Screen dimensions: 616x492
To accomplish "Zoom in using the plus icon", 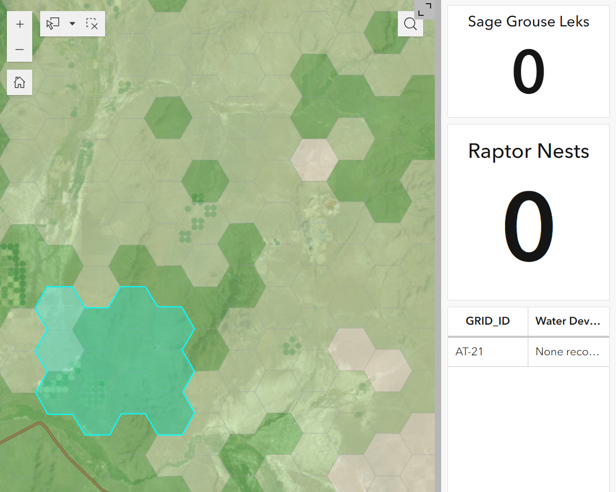I will point(20,24).
